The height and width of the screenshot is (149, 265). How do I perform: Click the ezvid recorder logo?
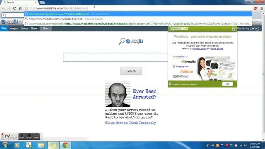(x=10, y=136)
